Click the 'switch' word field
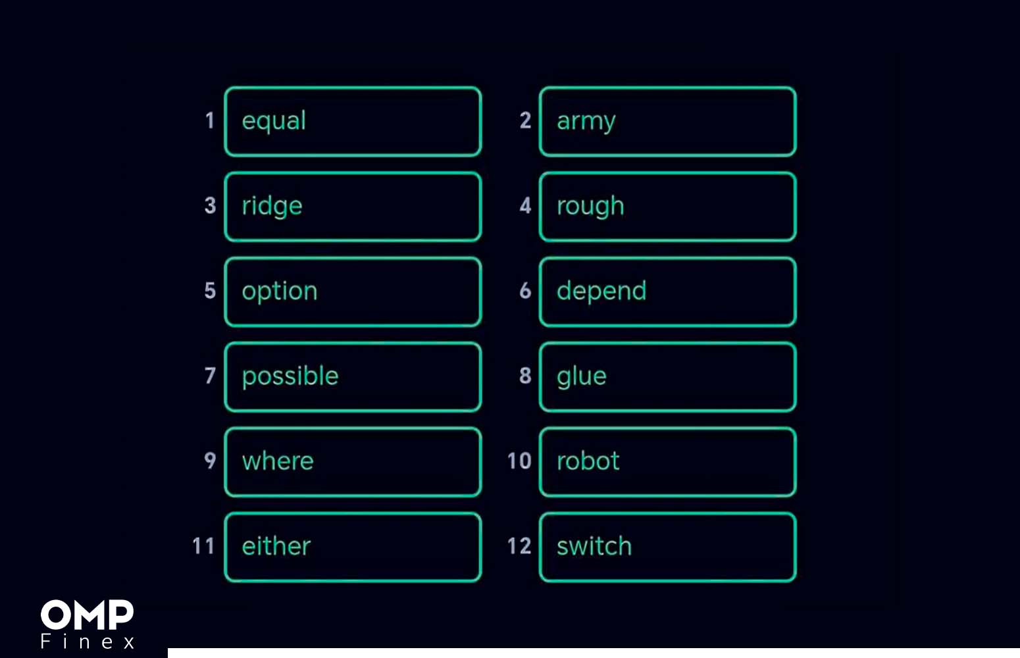 click(668, 547)
